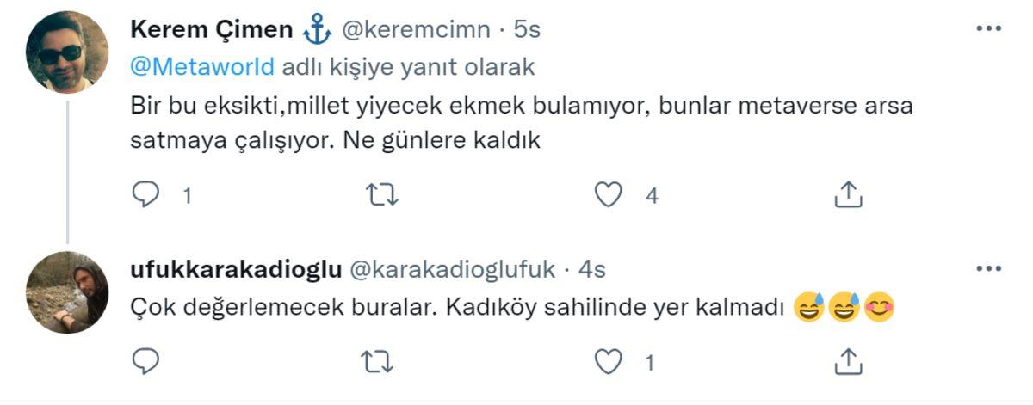Reply to Kerem Çimen's tweet
This screenshot has width=1033, height=405.
pyautogui.click(x=145, y=195)
